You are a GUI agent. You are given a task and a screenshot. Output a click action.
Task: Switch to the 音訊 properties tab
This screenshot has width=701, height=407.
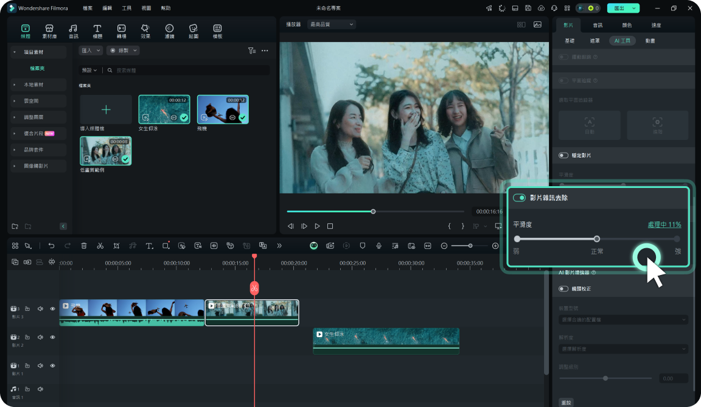coord(598,25)
